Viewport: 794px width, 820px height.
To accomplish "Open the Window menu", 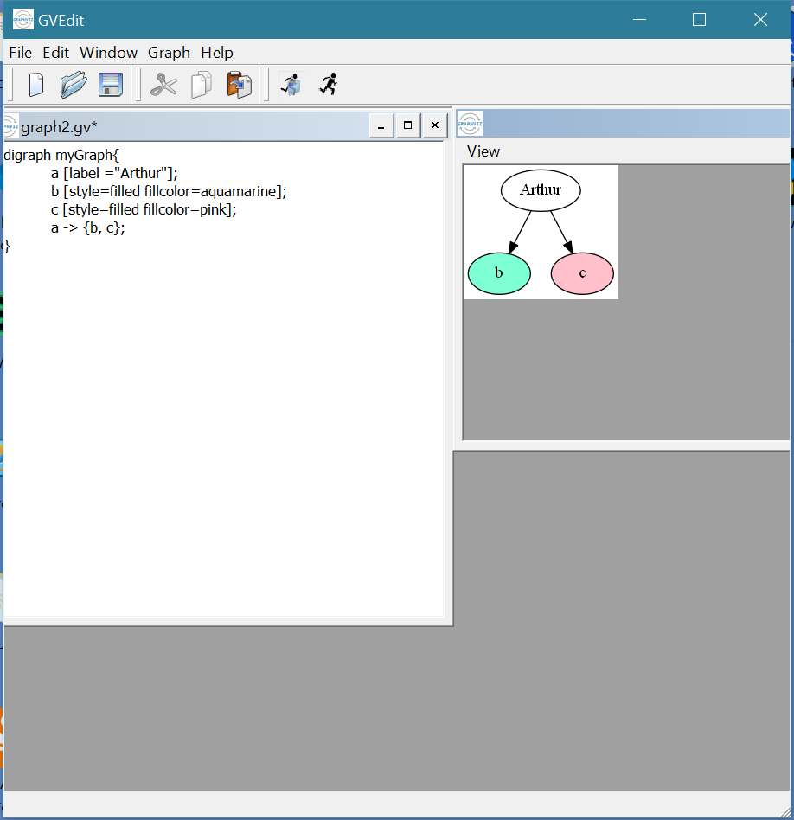I will pyautogui.click(x=108, y=53).
